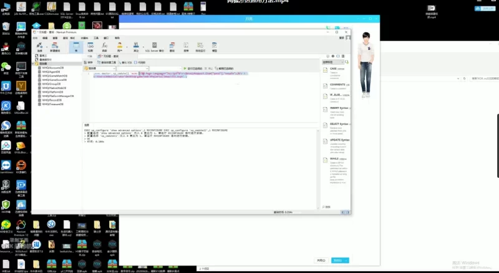Open the Tools menu in Navicat
Image resolution: width=499 pixels, height=273 pixels.
96,38
